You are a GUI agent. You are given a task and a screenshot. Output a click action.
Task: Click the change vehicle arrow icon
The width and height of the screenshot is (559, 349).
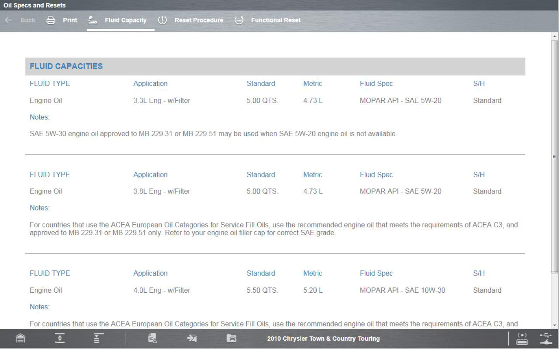tap(192, 338)
